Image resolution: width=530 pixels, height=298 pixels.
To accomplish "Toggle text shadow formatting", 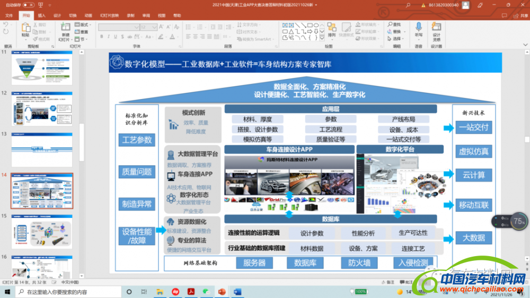I will 122,37.
